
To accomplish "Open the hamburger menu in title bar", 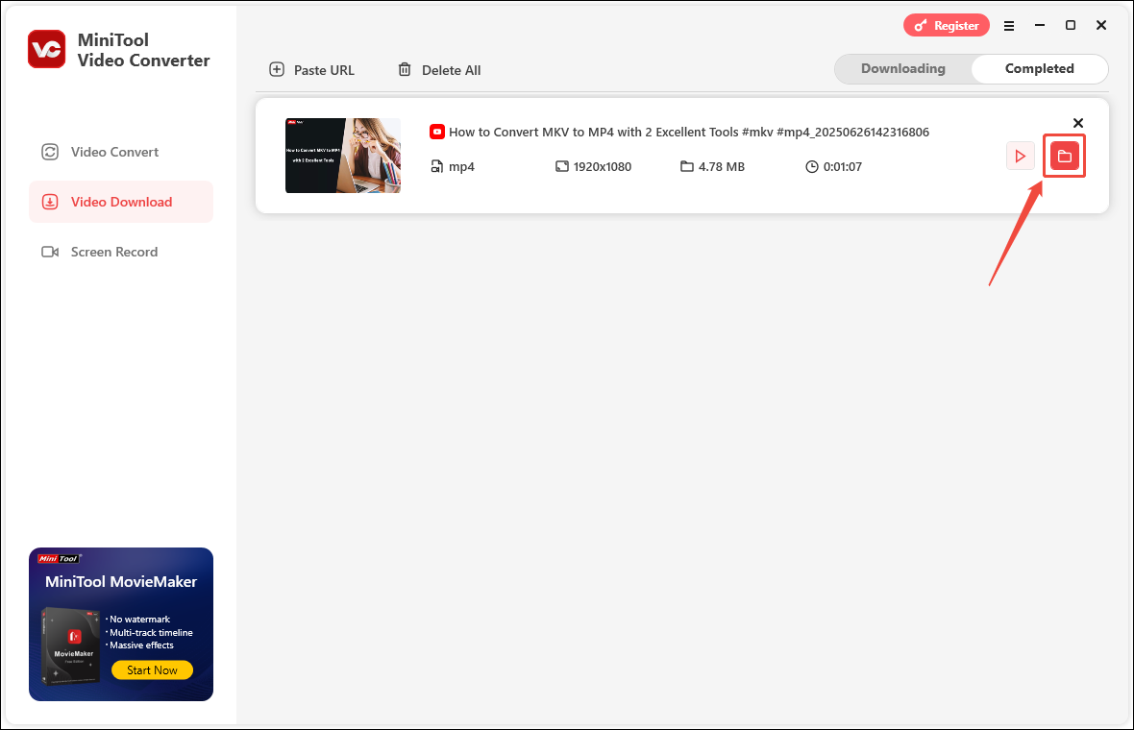I will pyautogui.click(x=1009, y=26).
